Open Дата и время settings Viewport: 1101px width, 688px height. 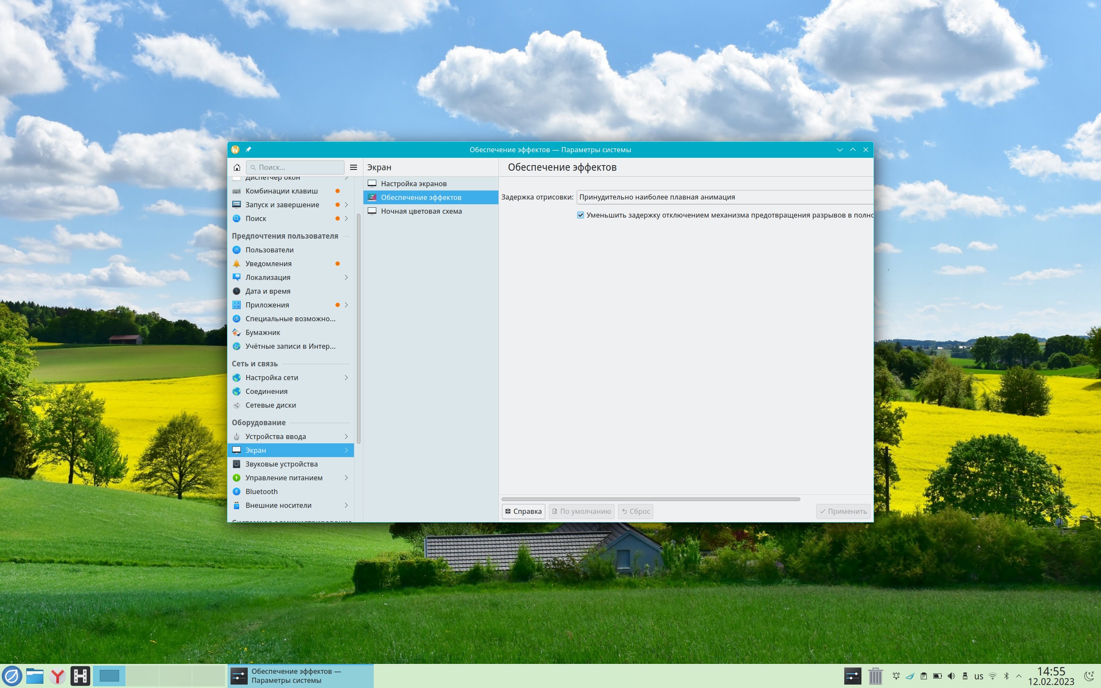[268, 291]
